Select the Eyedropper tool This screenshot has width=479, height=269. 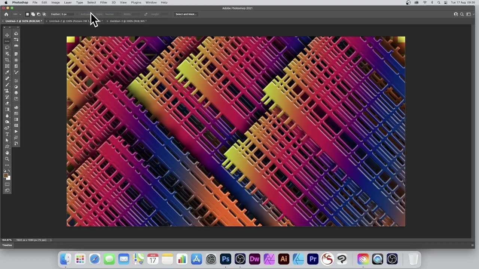[7, 72]
